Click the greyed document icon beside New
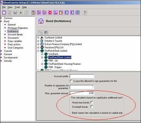The width and height of the screenshot is (141, 123). pos(10,12)
